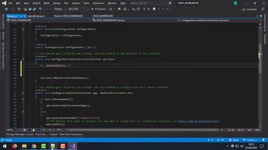This screenshot has height=150, width=268.
Task: Click the Find in Files toolbar icon
Action: (119, 9)
